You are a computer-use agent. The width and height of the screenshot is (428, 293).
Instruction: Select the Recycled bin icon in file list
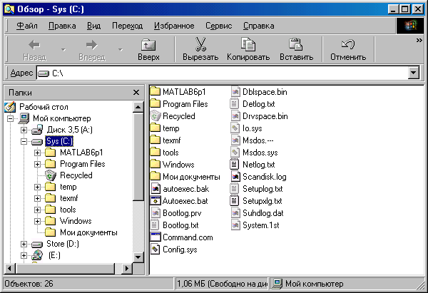coord(156,116)
